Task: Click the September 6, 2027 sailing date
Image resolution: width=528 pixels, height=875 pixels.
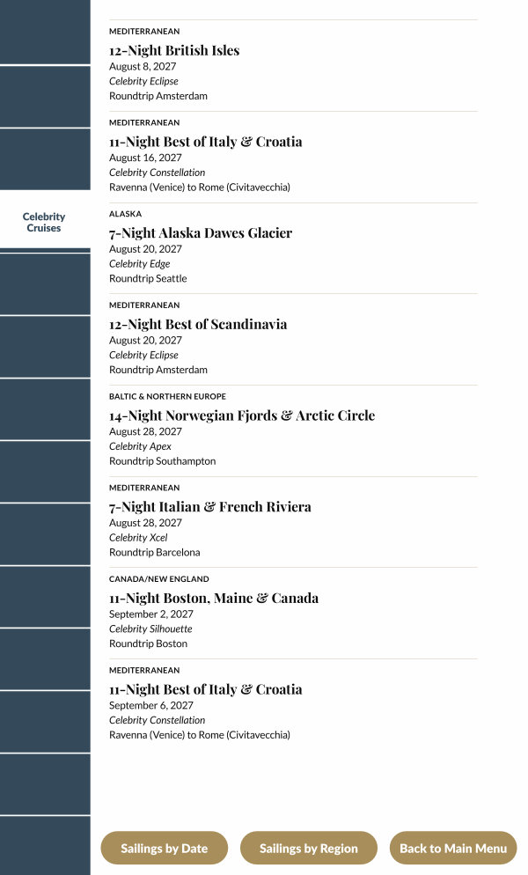Action: [151, 705]
